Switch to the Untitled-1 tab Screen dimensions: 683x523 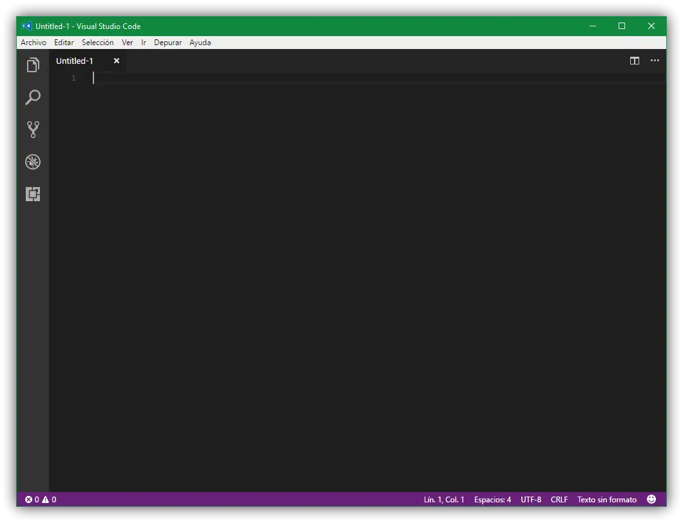tap(75, 61)
